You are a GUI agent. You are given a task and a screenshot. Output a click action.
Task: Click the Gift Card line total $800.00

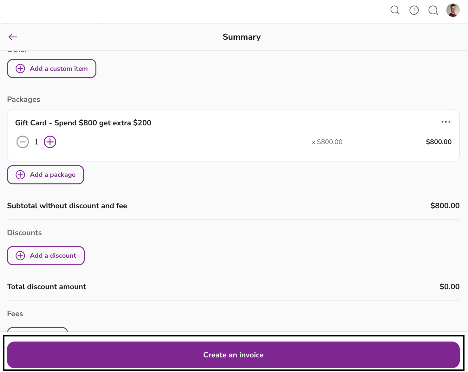tap(439, 142)
